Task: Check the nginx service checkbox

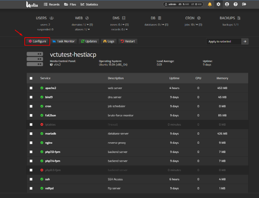Action: tap(31, 143)
